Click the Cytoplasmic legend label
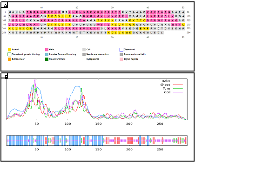Image resolution: width=256 pixels, height=169 pixels. (93, 59)
